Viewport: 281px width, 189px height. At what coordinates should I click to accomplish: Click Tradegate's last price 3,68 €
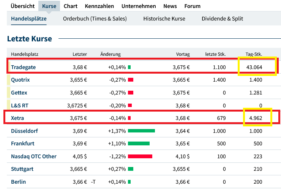click(x=80, y=67)
